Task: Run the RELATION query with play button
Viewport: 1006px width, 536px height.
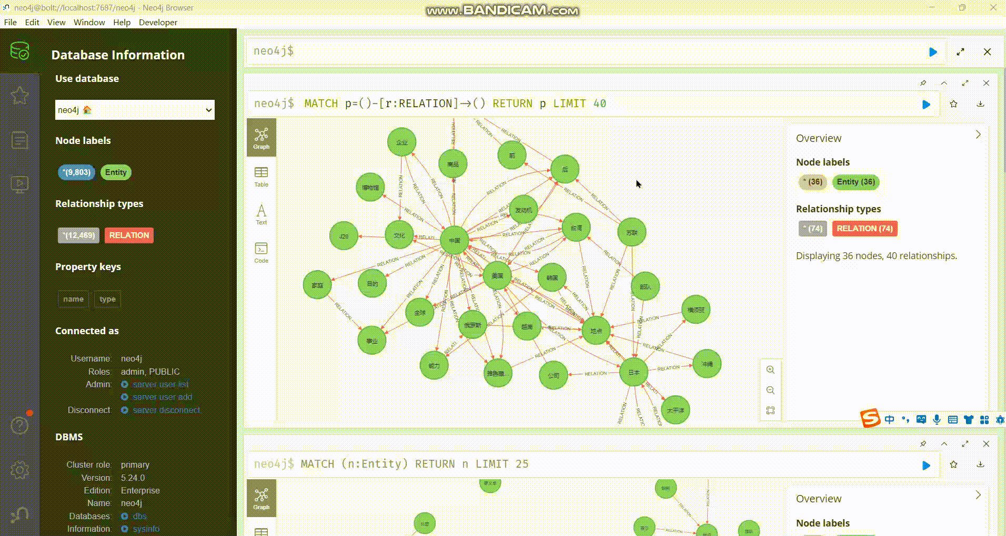Action: pos(926,105)
